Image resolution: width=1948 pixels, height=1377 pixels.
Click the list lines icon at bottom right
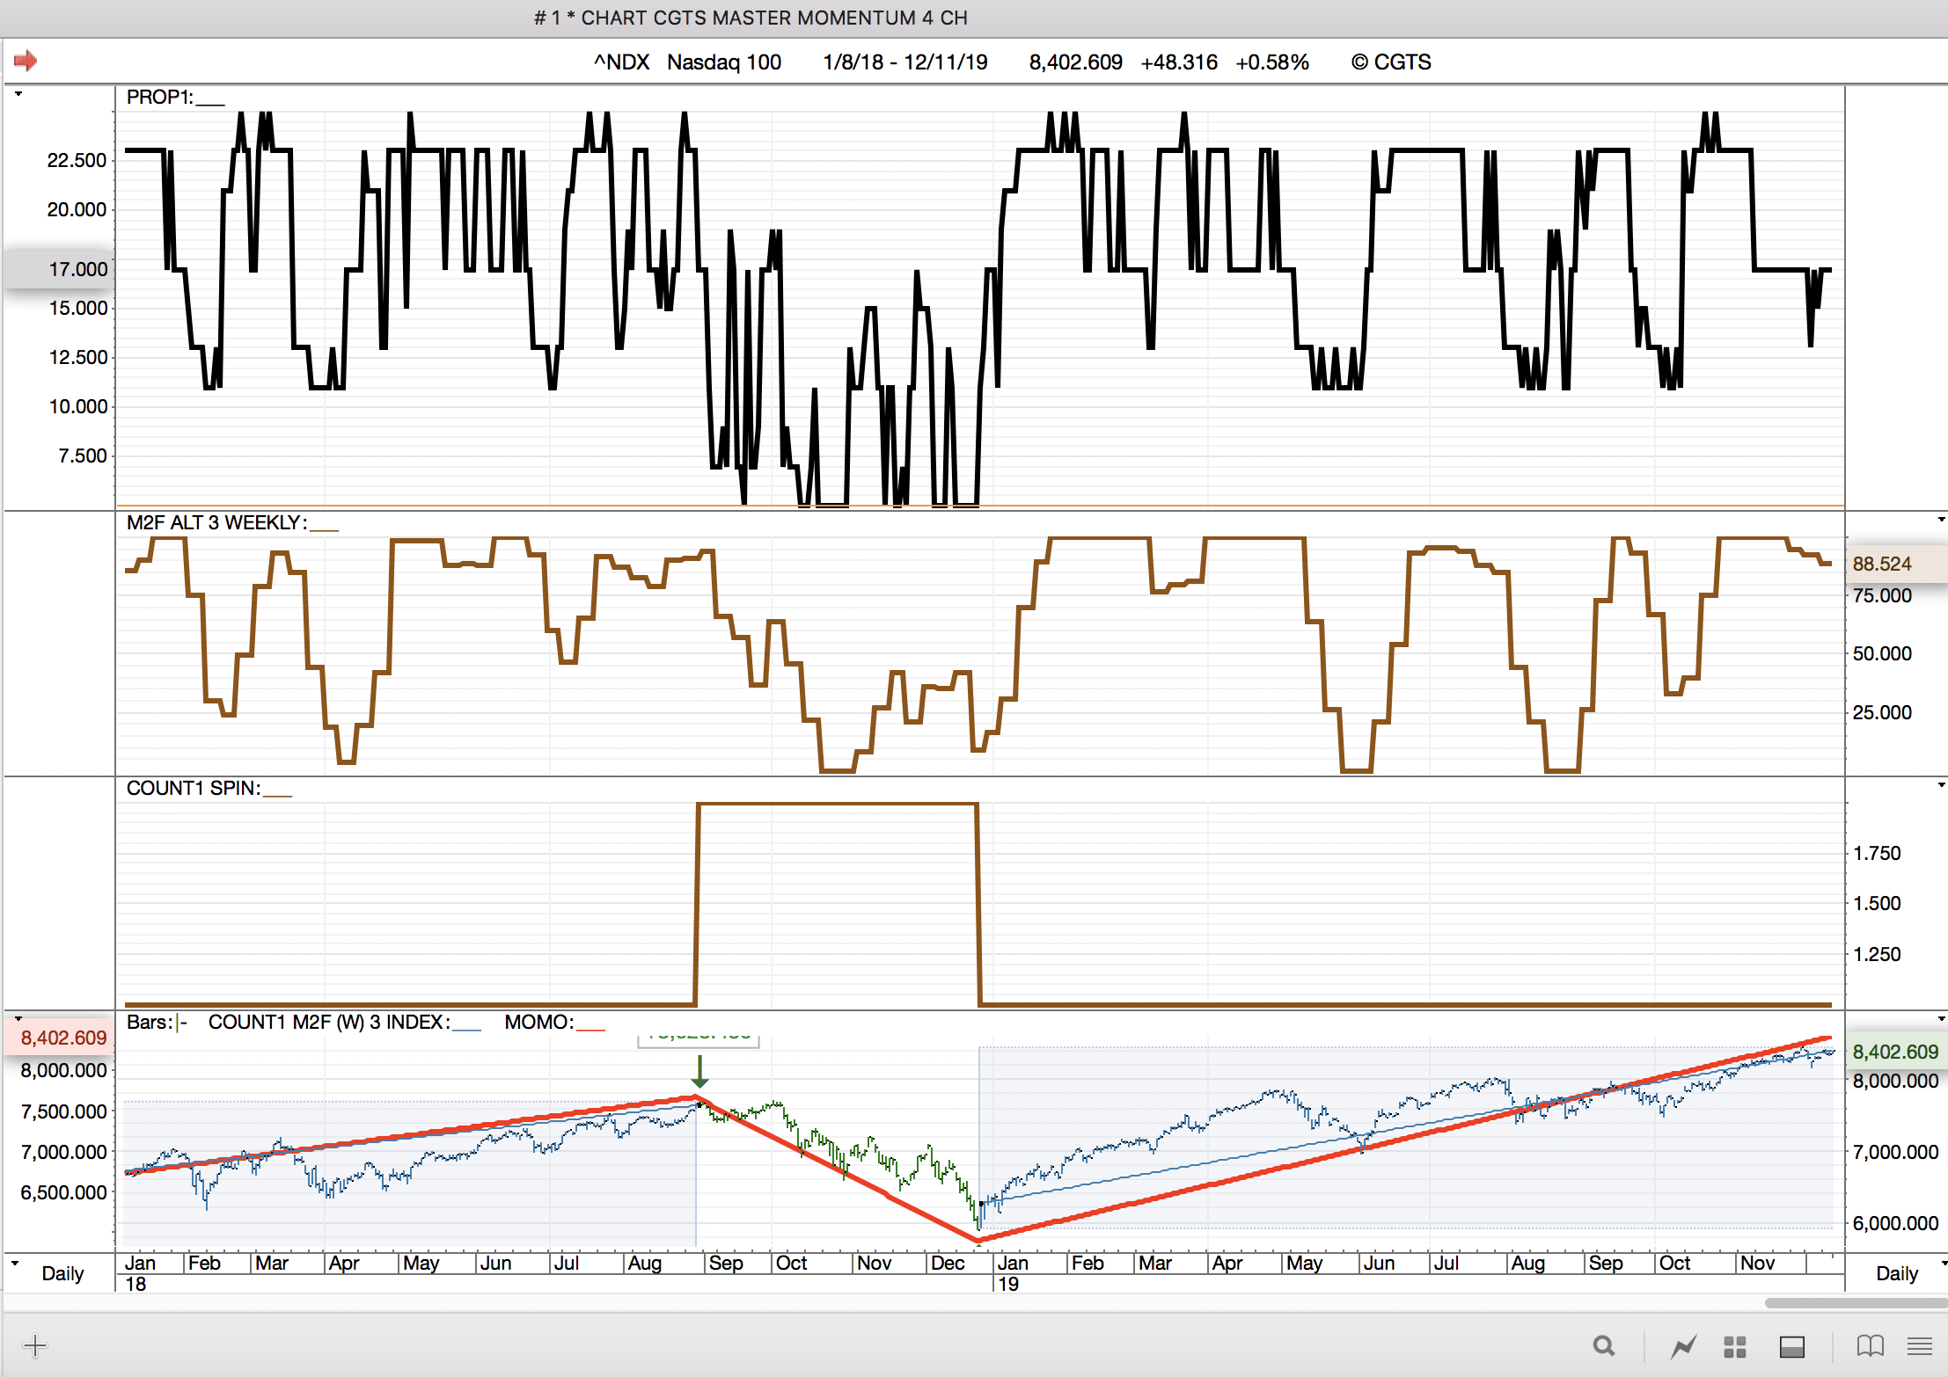pyautogui.click(x=1920, y=1346)
